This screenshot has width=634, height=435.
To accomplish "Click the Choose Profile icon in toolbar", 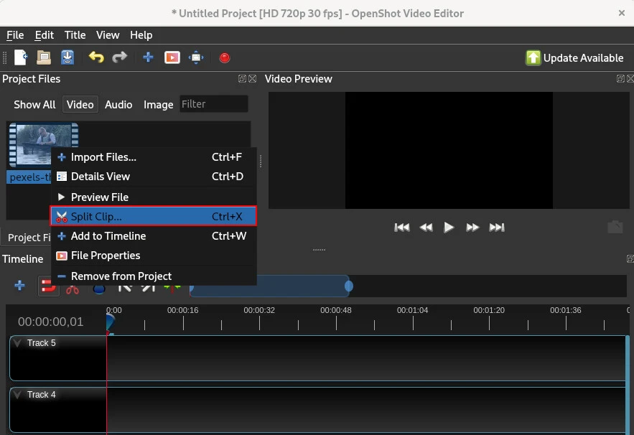I will tap(172, 57).
